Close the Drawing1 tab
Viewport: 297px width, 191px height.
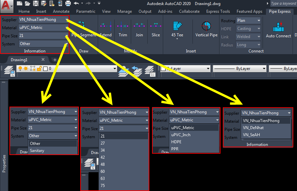(x=43, y=60)
